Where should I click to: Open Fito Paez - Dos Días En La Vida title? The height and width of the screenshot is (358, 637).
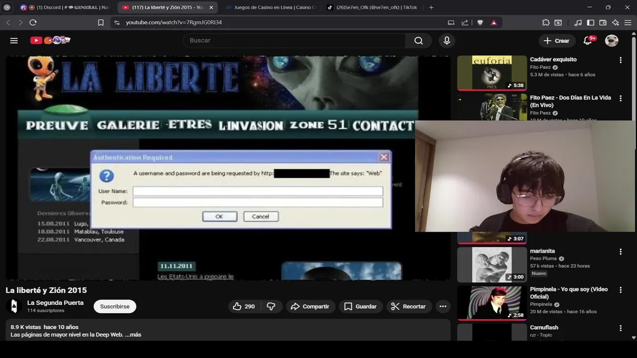pyautogui.click(x=570, y=101)
